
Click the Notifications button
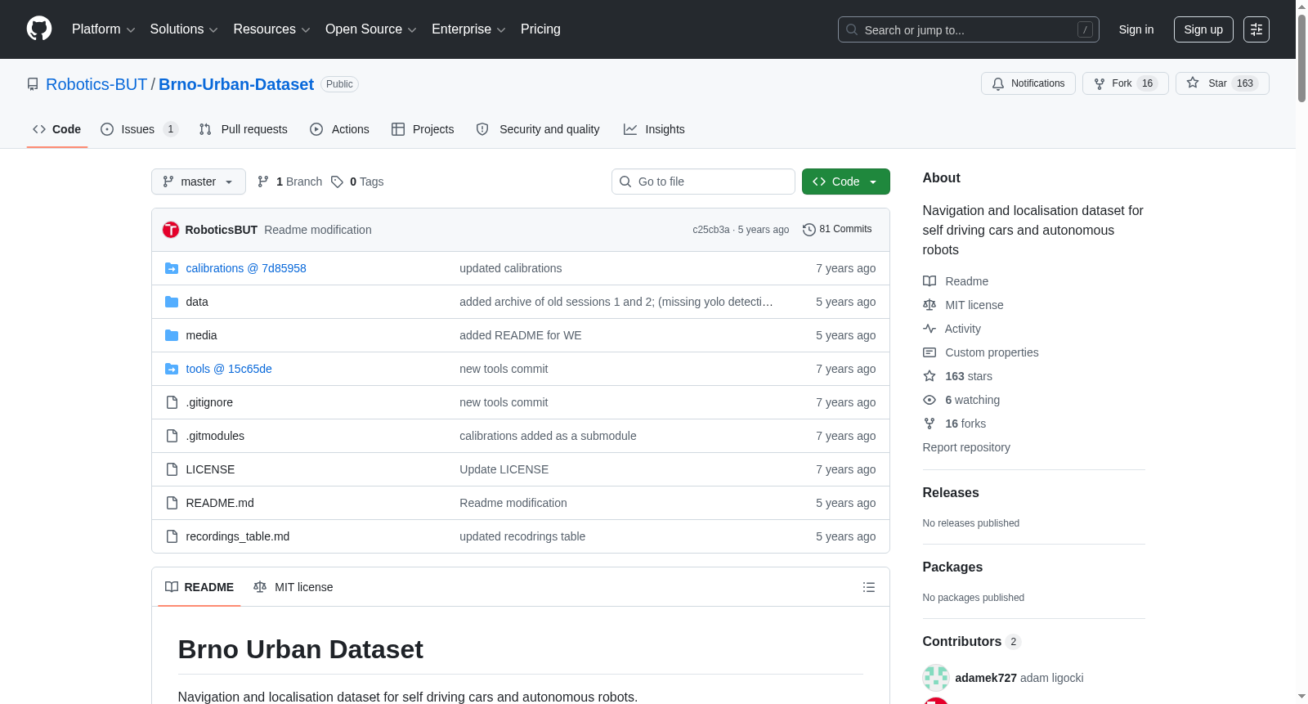click(1028, 83)
